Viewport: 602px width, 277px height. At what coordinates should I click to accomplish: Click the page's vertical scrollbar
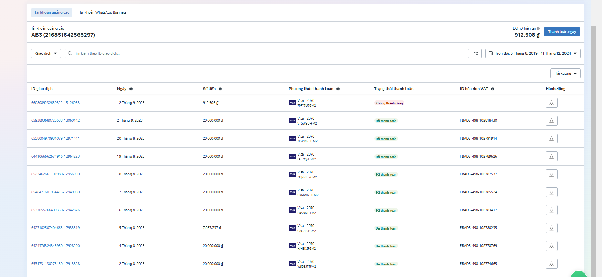[593, 138]
